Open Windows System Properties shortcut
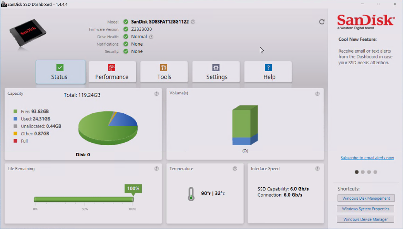Image resolution: width=403 pixels, height=229 pixels. 365,209
